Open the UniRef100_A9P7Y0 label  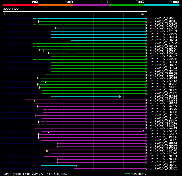click(x=163, y=109)
